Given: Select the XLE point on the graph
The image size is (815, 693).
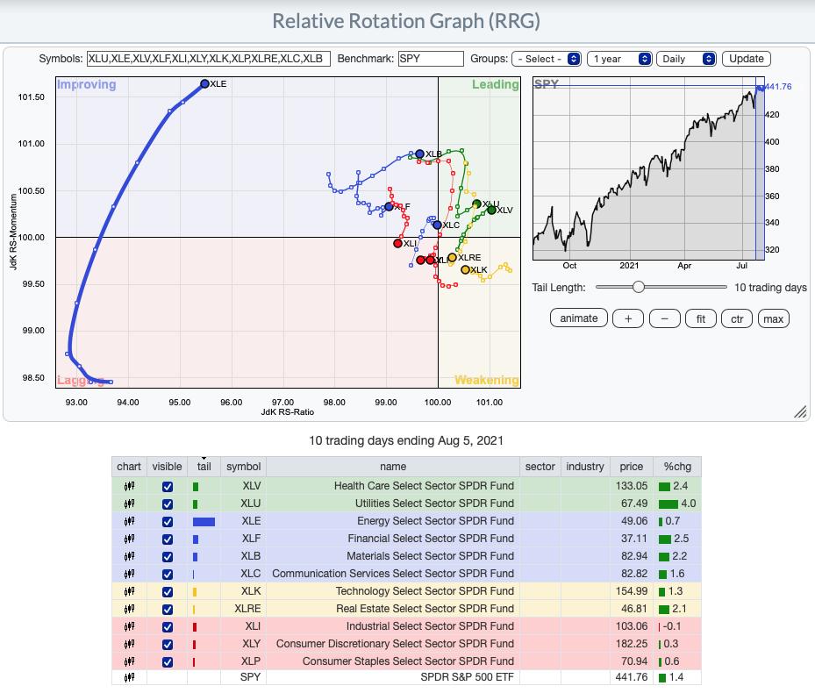Looking at the screenshot, I should pos(204,83).
